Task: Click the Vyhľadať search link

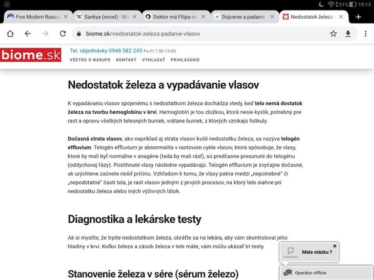Action: [155, 60]
